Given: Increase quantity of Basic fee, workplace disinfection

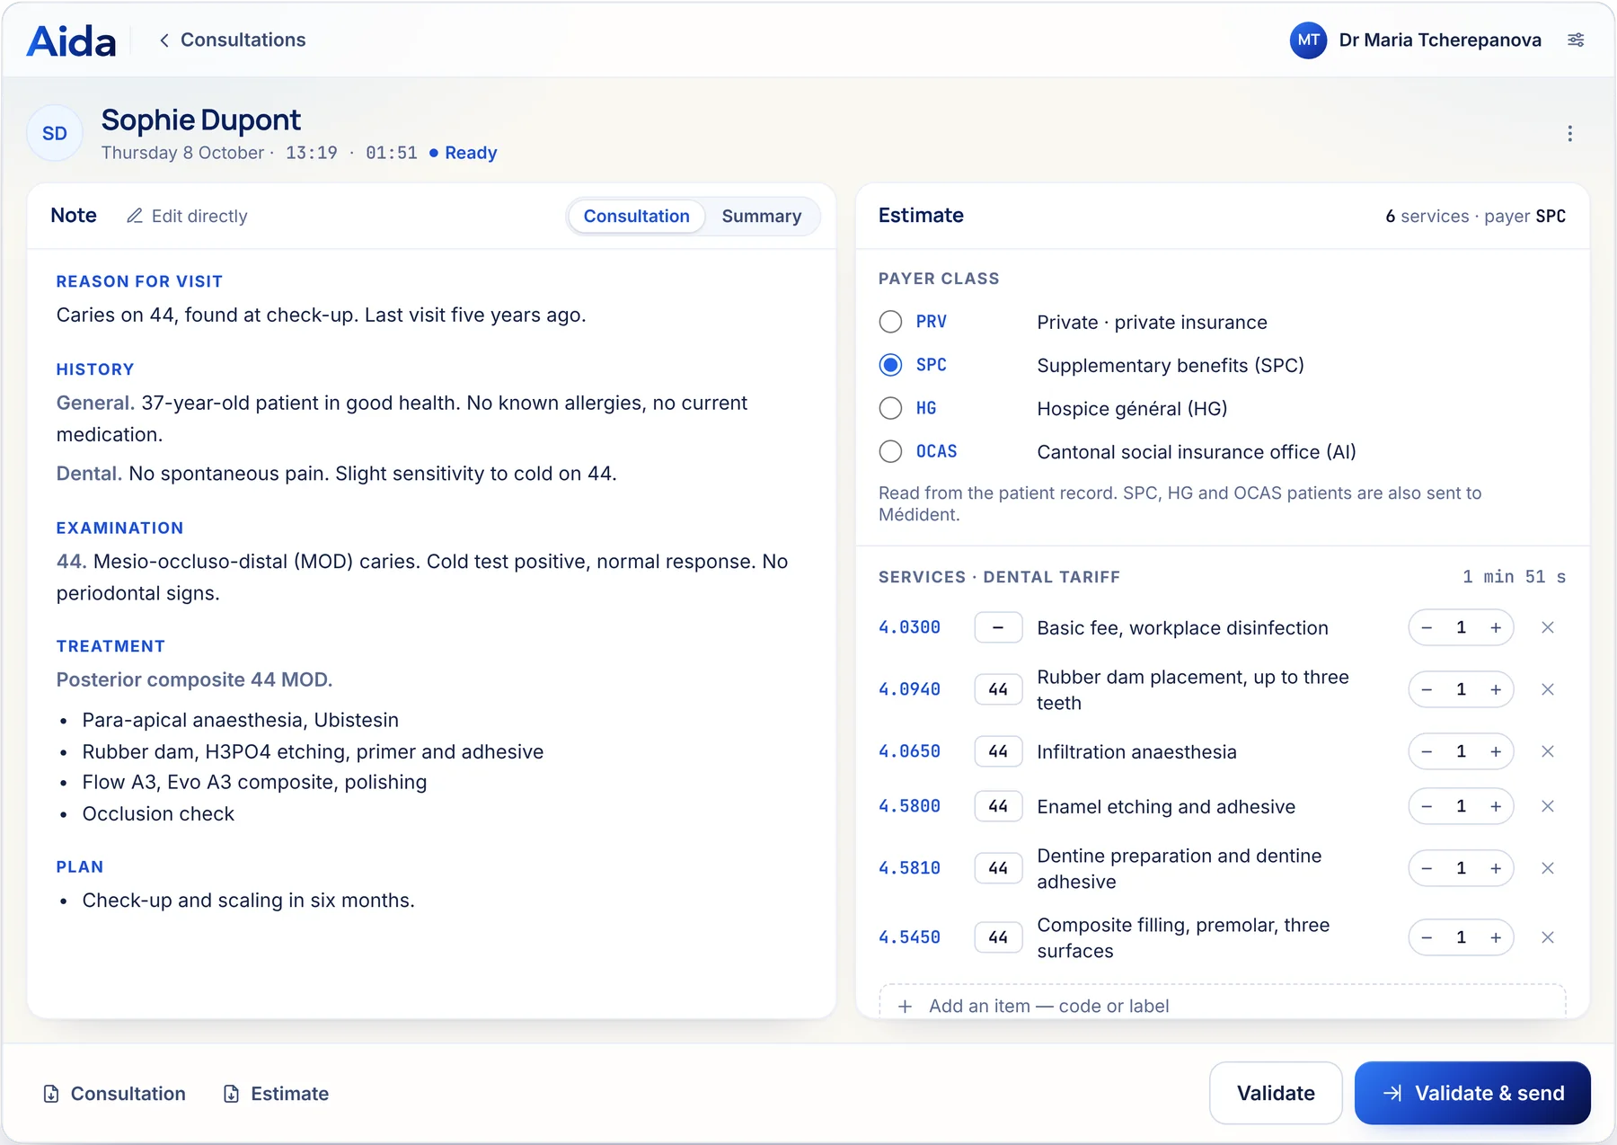Looking at the screenshot, I should tap(1495, 627).
